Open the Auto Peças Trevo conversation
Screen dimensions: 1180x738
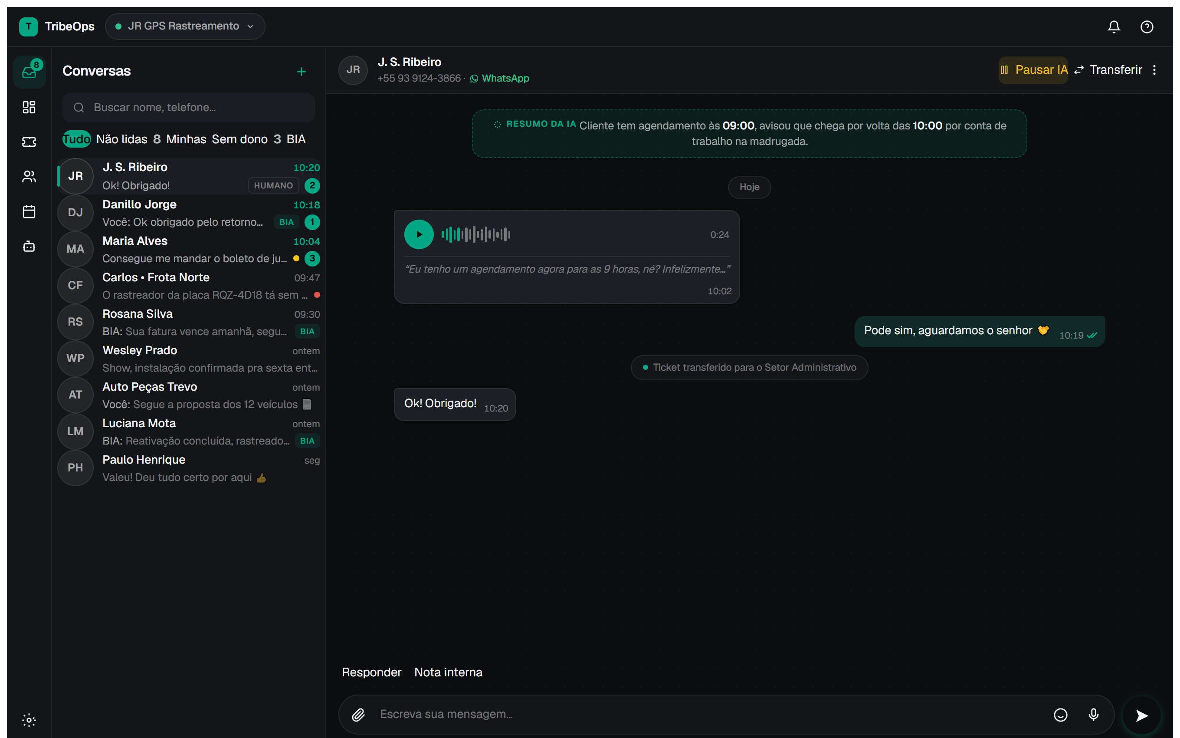[x=189, y=395]
